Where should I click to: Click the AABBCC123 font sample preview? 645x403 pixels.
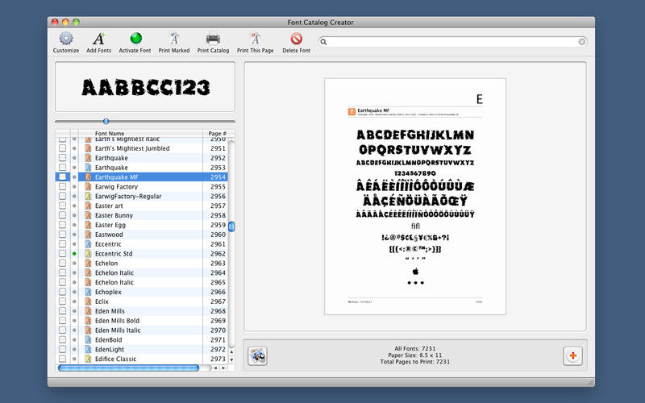point(145,87)
